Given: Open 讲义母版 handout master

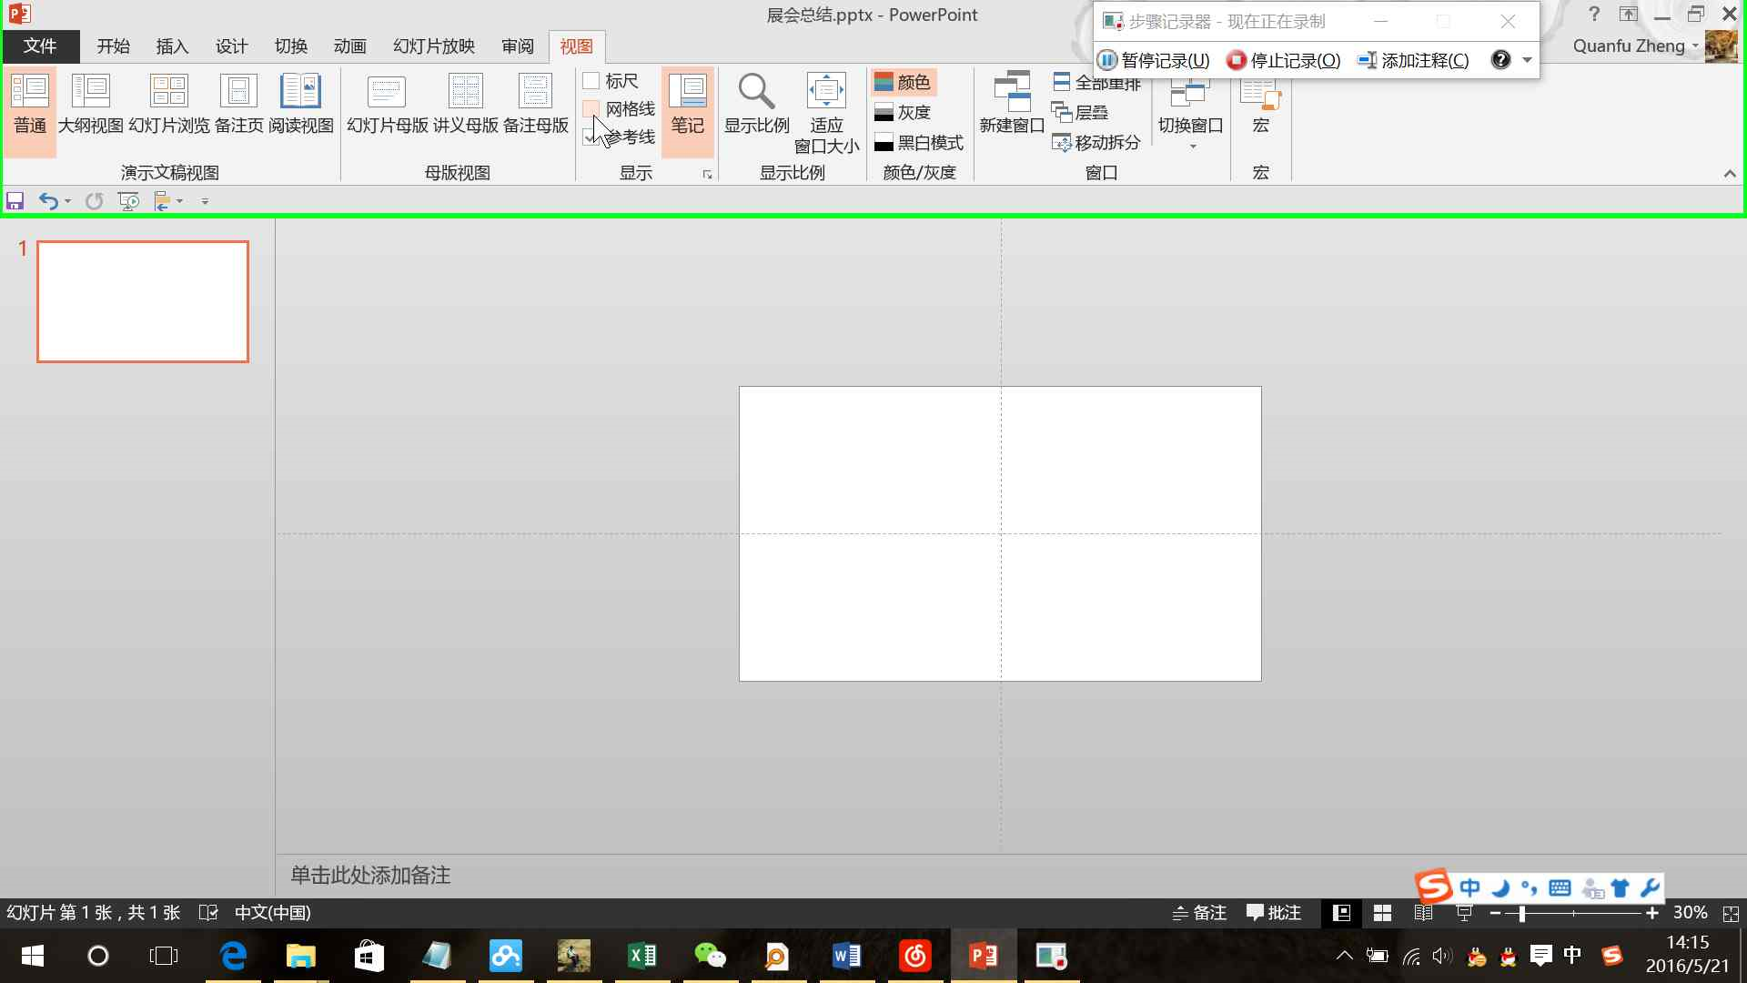Looking at the screenshot, I should click(465, 105).
